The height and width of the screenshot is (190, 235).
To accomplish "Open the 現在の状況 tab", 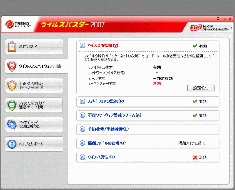I will click(x=34, y=47).
